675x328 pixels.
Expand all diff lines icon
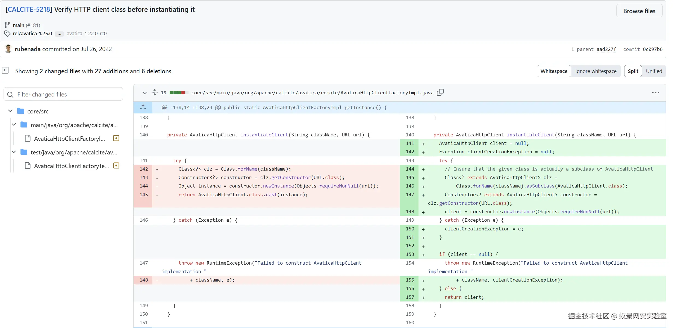[x=155, y=92]
